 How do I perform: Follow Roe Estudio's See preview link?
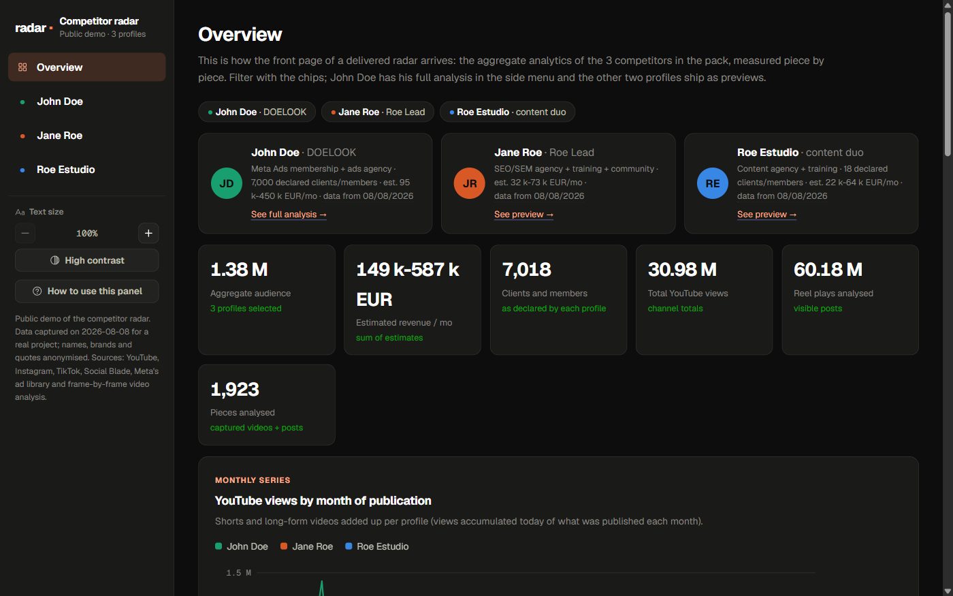tap(766, 215)
